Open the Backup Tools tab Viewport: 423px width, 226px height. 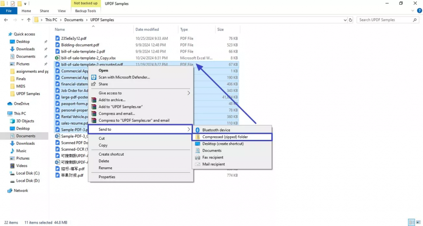[x=86, y=11]
